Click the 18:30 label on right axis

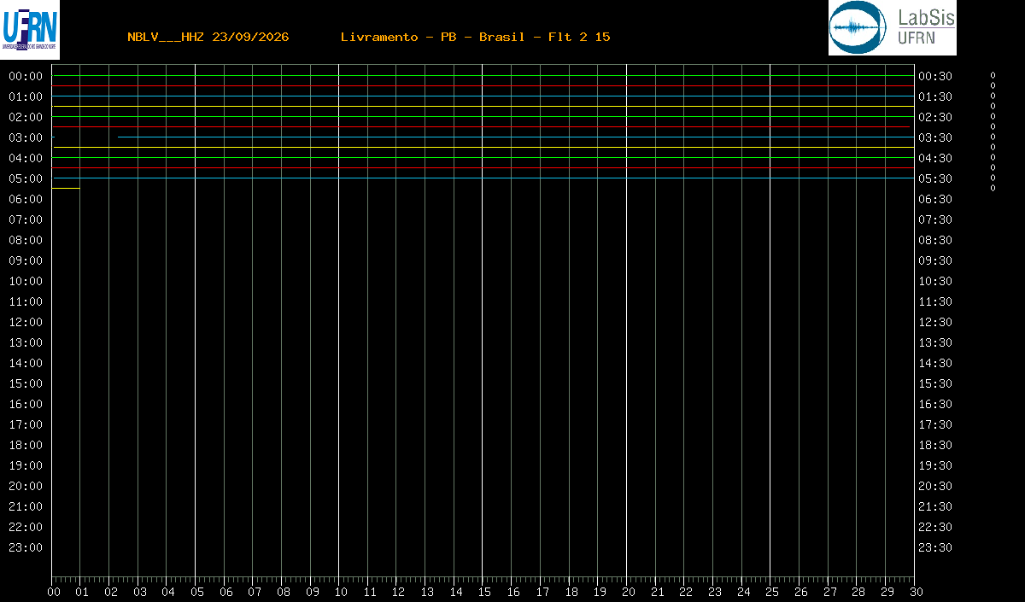(935, 445)
